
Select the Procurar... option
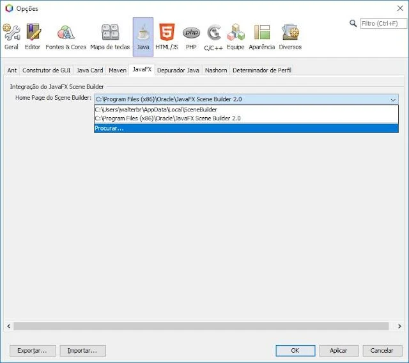tap(246, 128)
